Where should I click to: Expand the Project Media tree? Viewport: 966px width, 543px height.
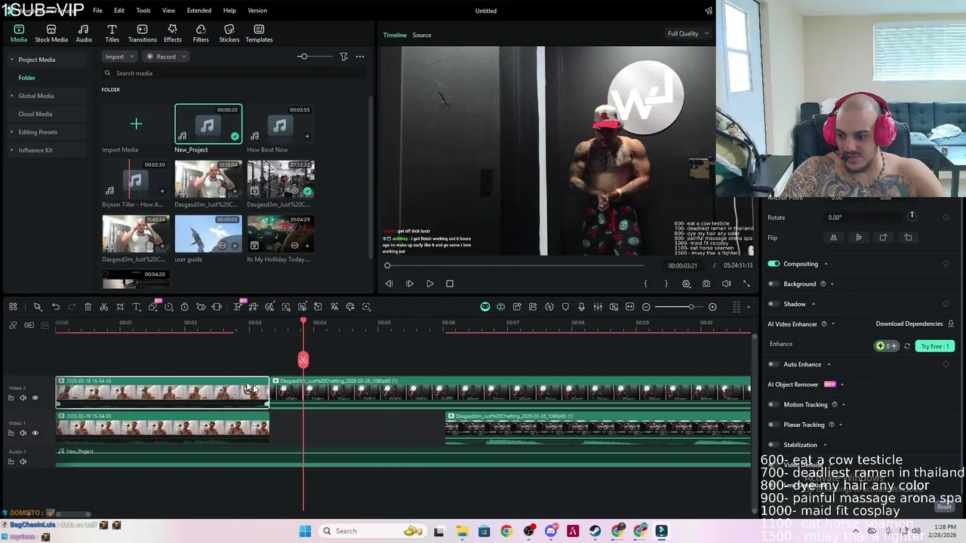(11, 60)
